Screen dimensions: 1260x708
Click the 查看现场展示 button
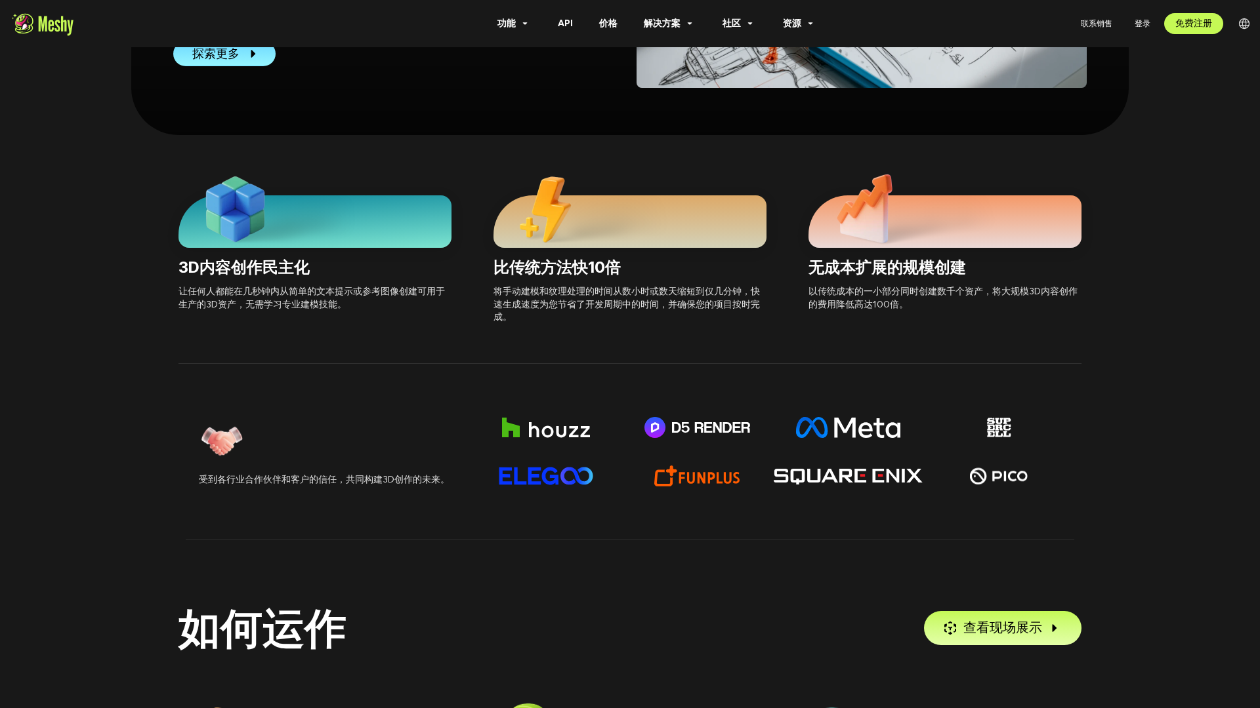(1002, 627)
